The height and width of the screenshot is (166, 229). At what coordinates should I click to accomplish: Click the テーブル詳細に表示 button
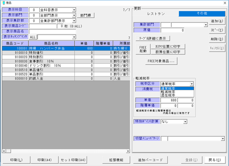(153, 38)
